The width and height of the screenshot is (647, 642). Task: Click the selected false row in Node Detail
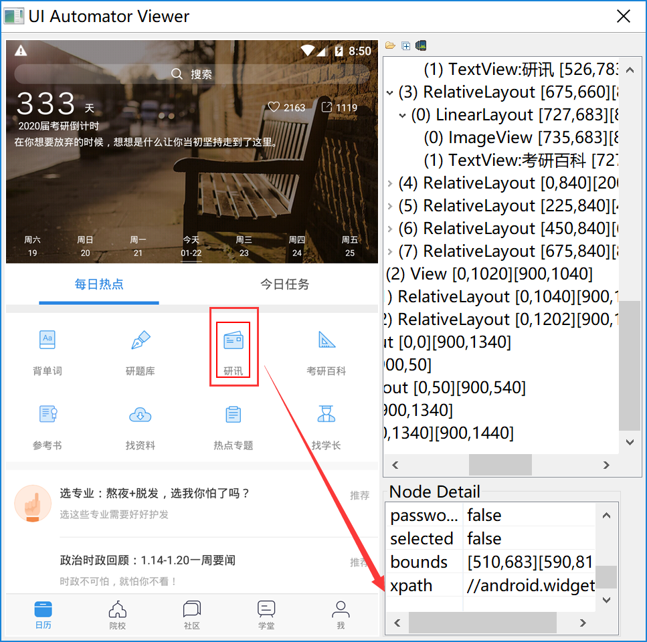point(491,538)
